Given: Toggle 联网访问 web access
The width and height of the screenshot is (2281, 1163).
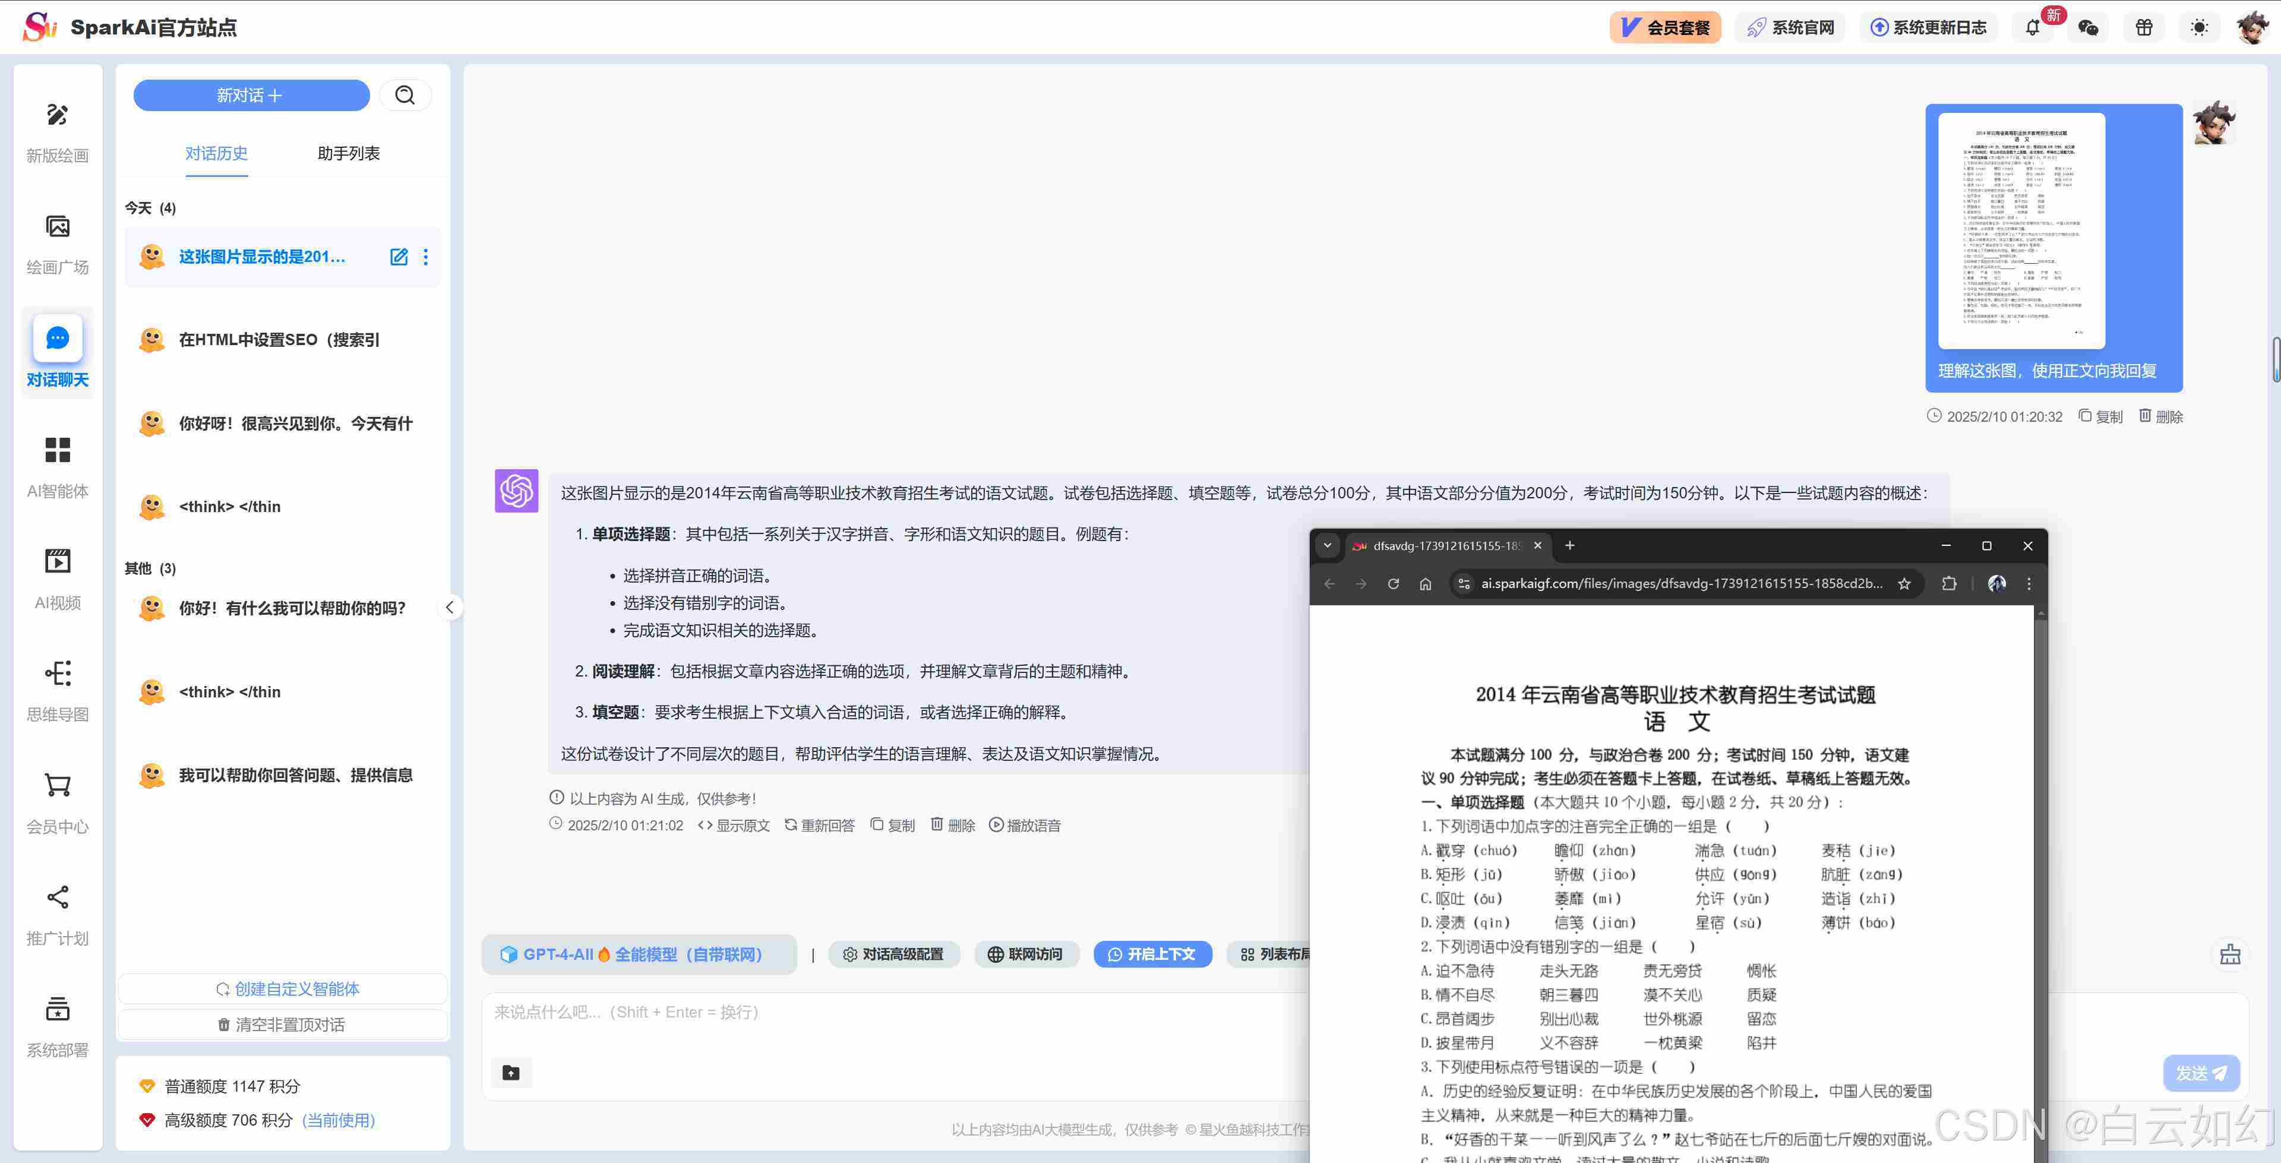Looking at the screenshot, I should [1025, 954].
